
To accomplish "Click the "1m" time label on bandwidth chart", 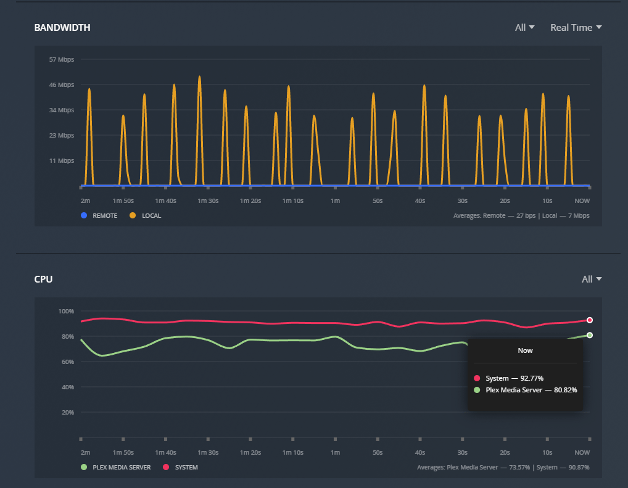I will (x=335, y=201).
